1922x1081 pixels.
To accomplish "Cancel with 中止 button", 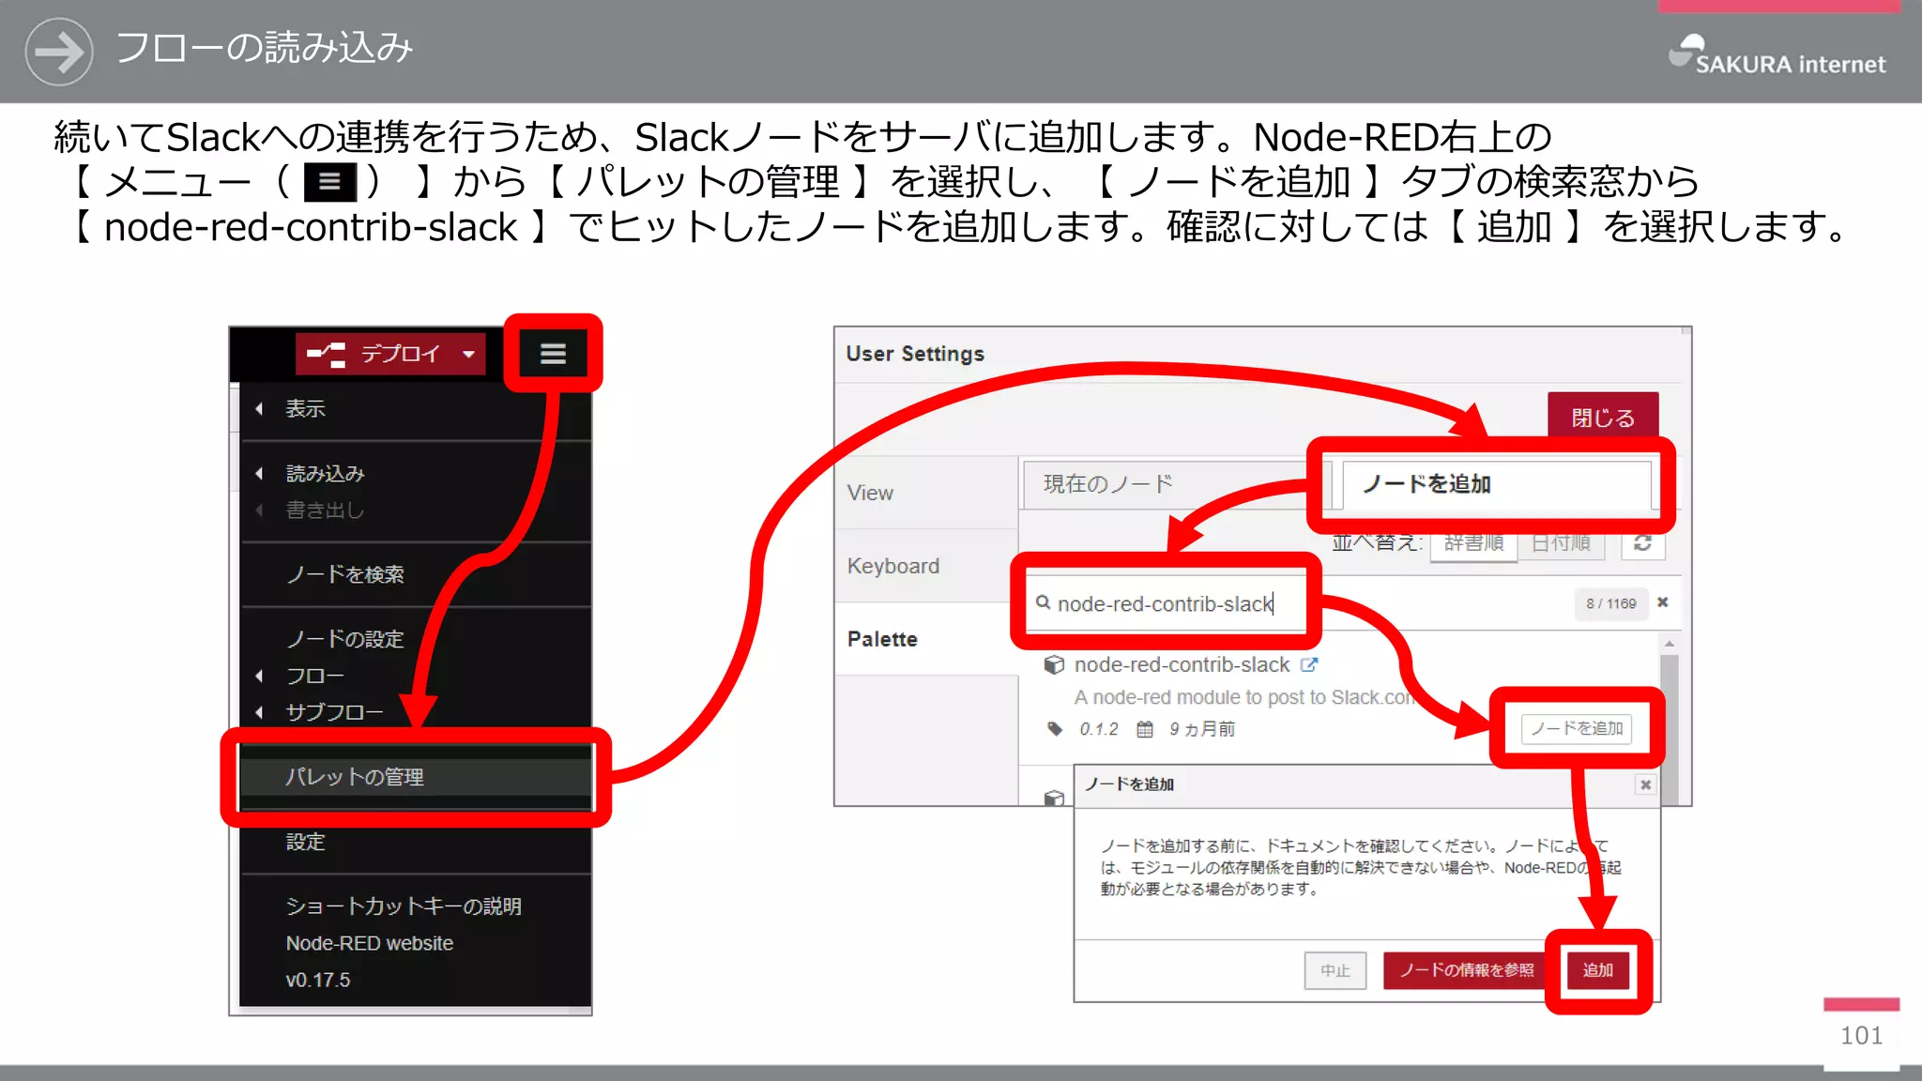I will [1335, 970].
